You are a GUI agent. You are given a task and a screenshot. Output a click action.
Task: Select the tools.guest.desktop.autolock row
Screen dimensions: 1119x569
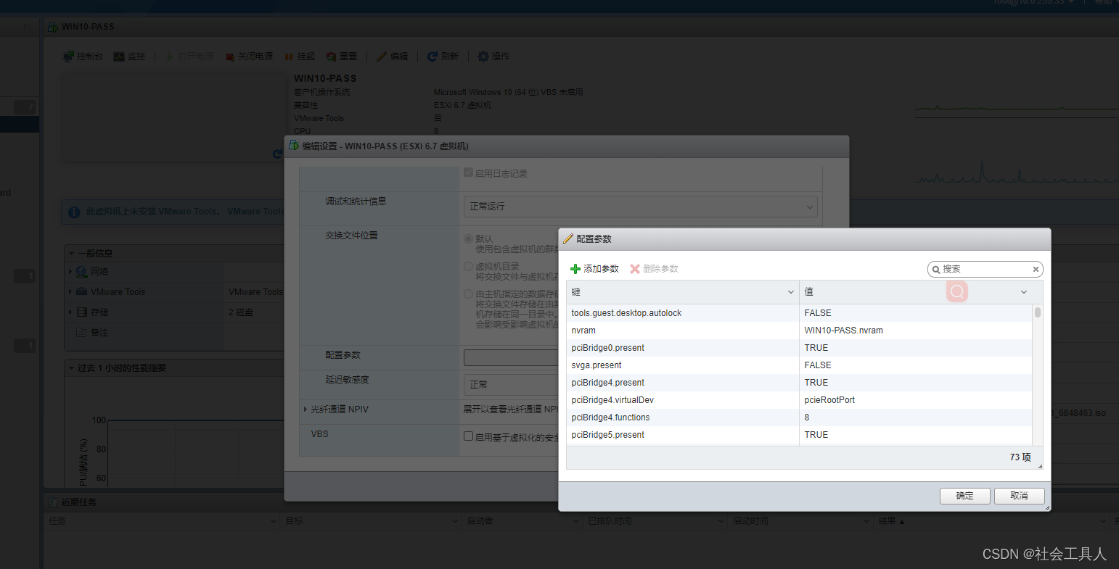tap(799, 313)
